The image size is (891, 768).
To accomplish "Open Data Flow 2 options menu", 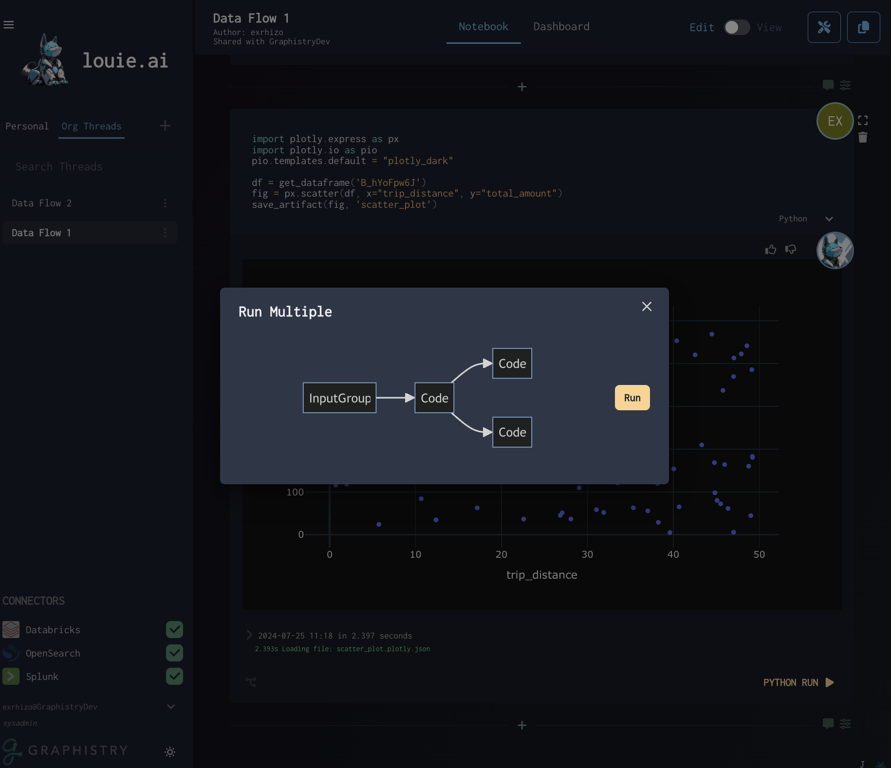I will (x=165, y=203).
